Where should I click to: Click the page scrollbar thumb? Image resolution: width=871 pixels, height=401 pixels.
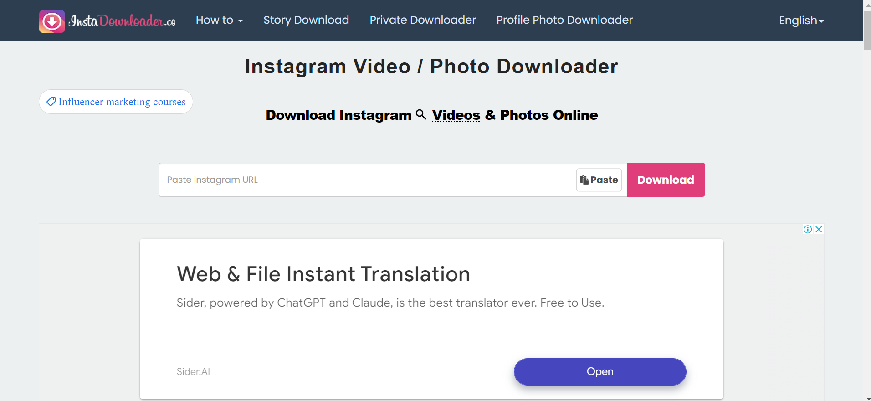867,30
